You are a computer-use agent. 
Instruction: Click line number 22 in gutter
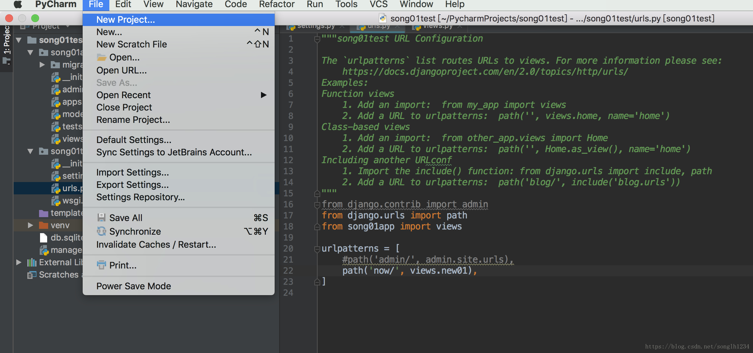[x=288, y=270]
